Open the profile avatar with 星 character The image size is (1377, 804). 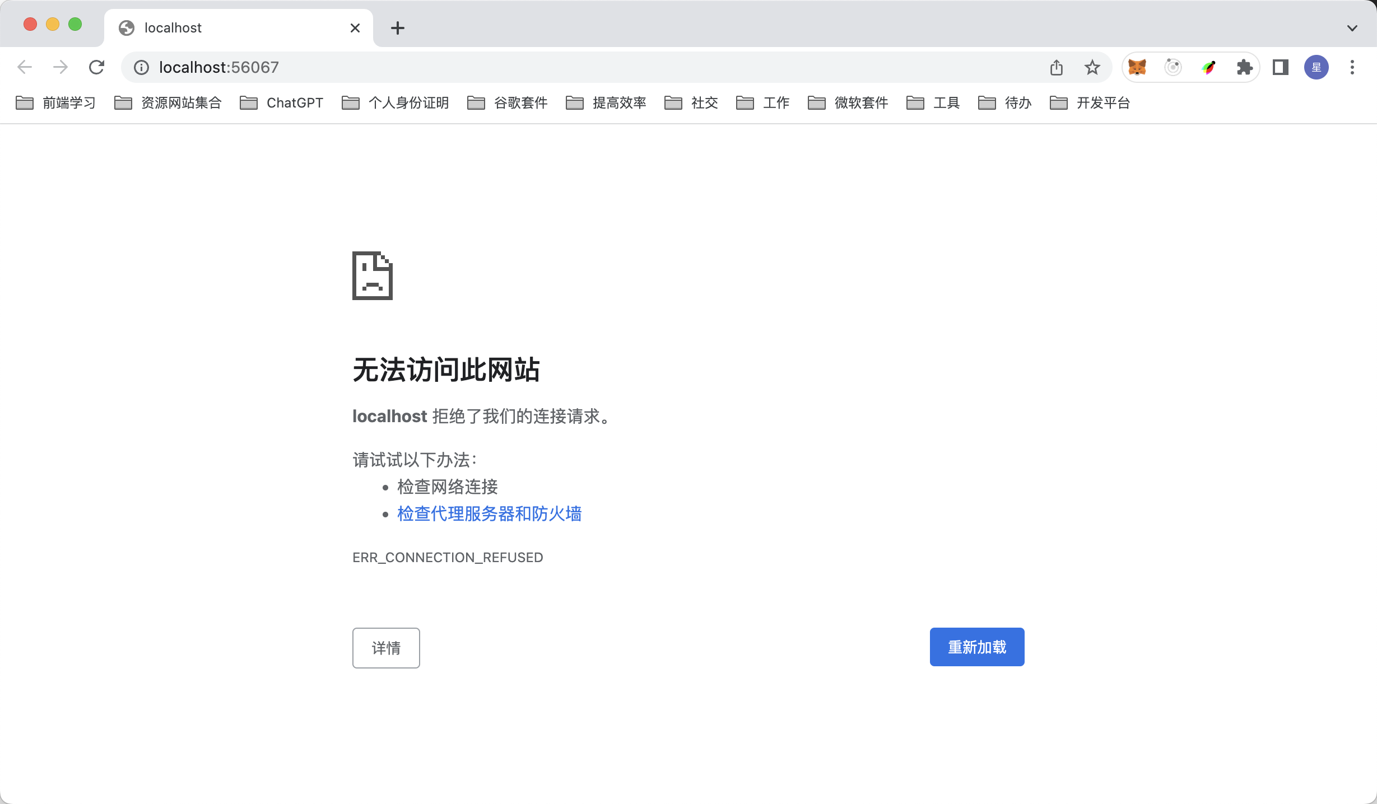tap(1316, 67)
